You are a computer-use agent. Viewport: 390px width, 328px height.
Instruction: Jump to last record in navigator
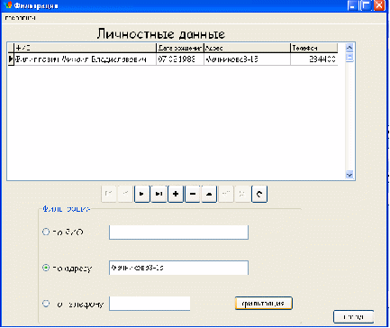(159, 194)
